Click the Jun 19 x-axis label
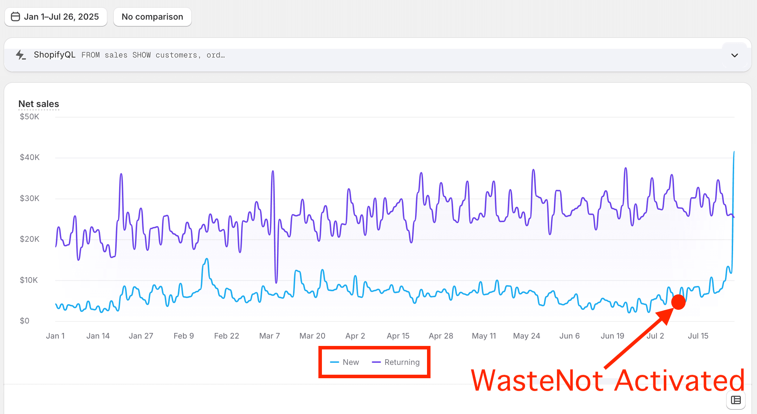 613,336
